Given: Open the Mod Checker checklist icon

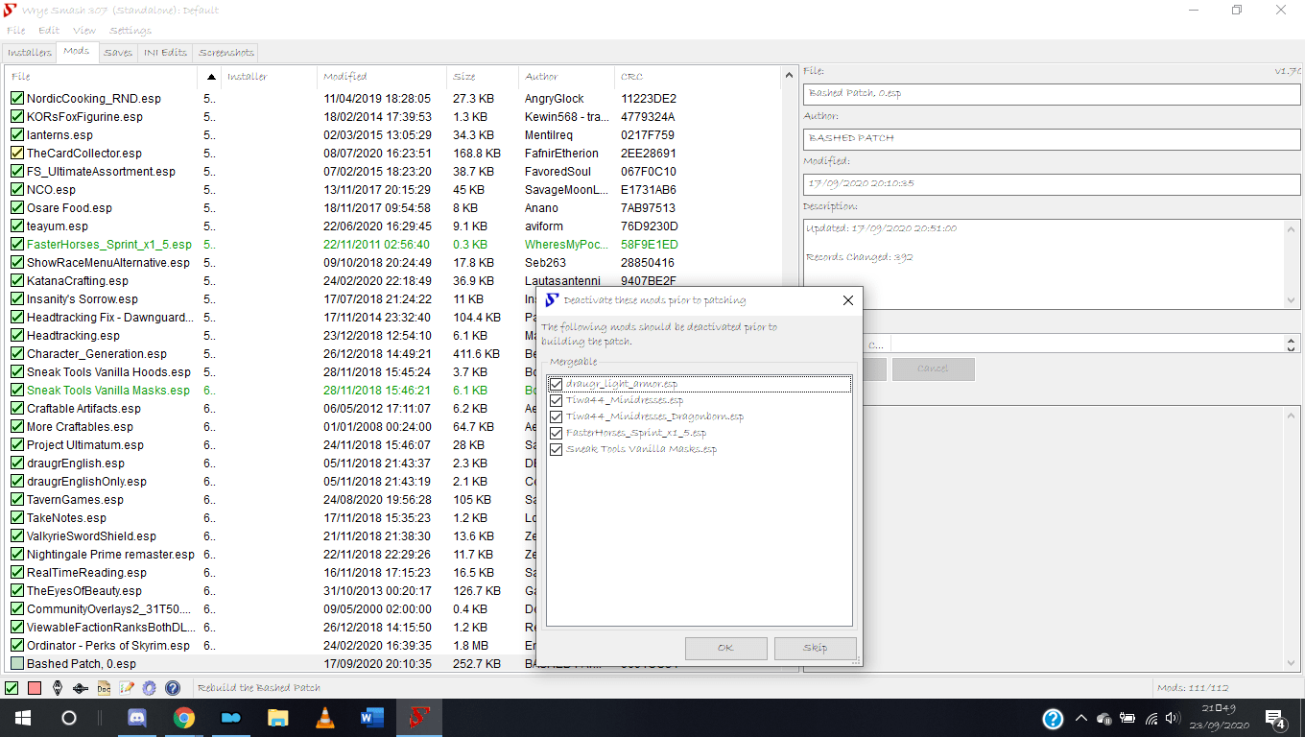Looking at the screenshot, I should [127, 688].
